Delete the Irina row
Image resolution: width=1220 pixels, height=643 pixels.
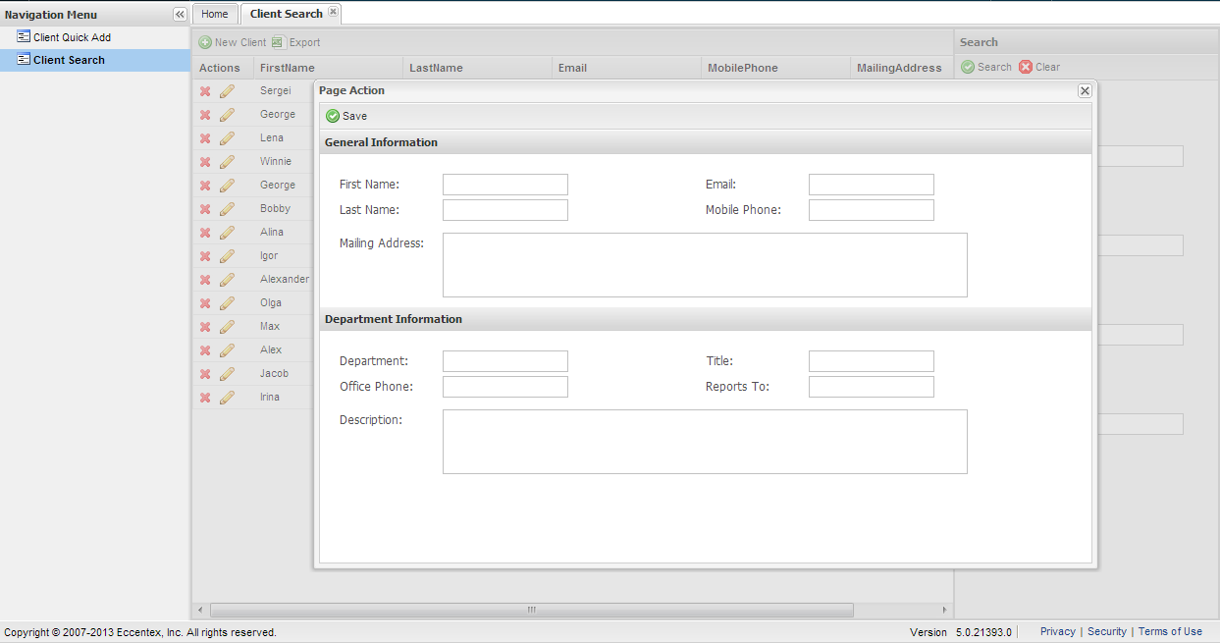(x=205, y=398)
